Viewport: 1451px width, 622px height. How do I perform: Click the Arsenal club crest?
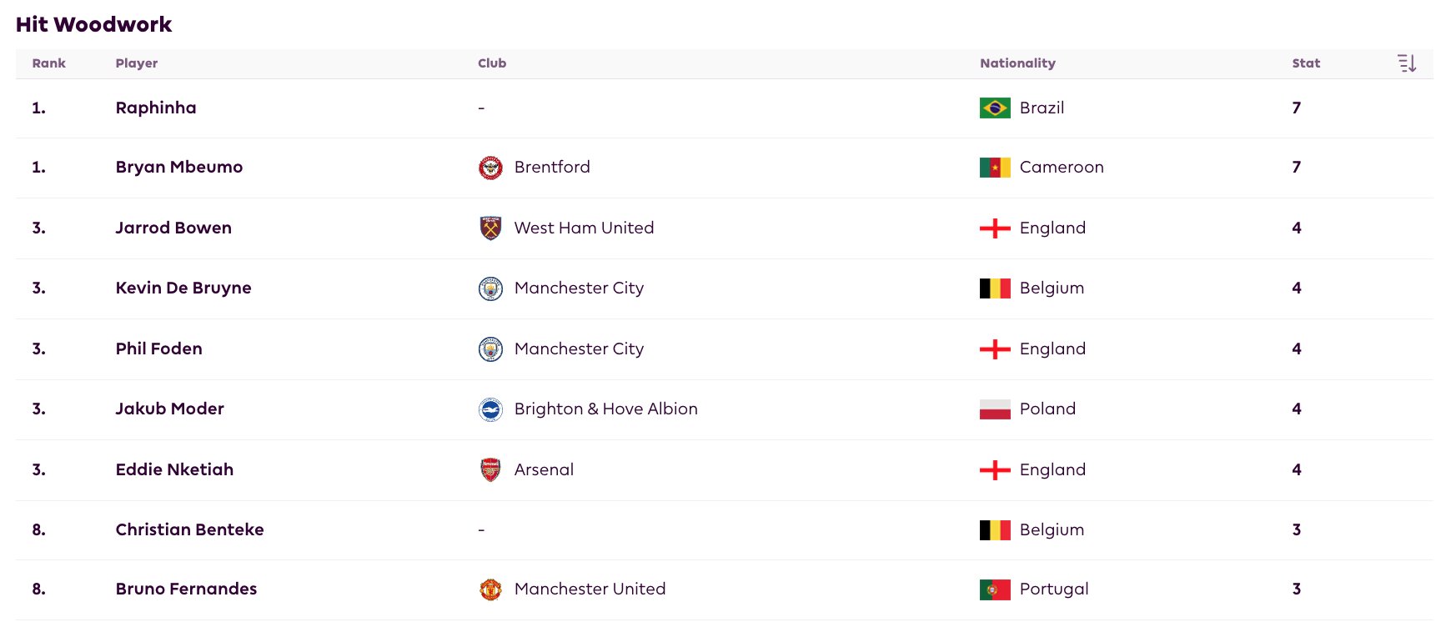tap(490, 469)
